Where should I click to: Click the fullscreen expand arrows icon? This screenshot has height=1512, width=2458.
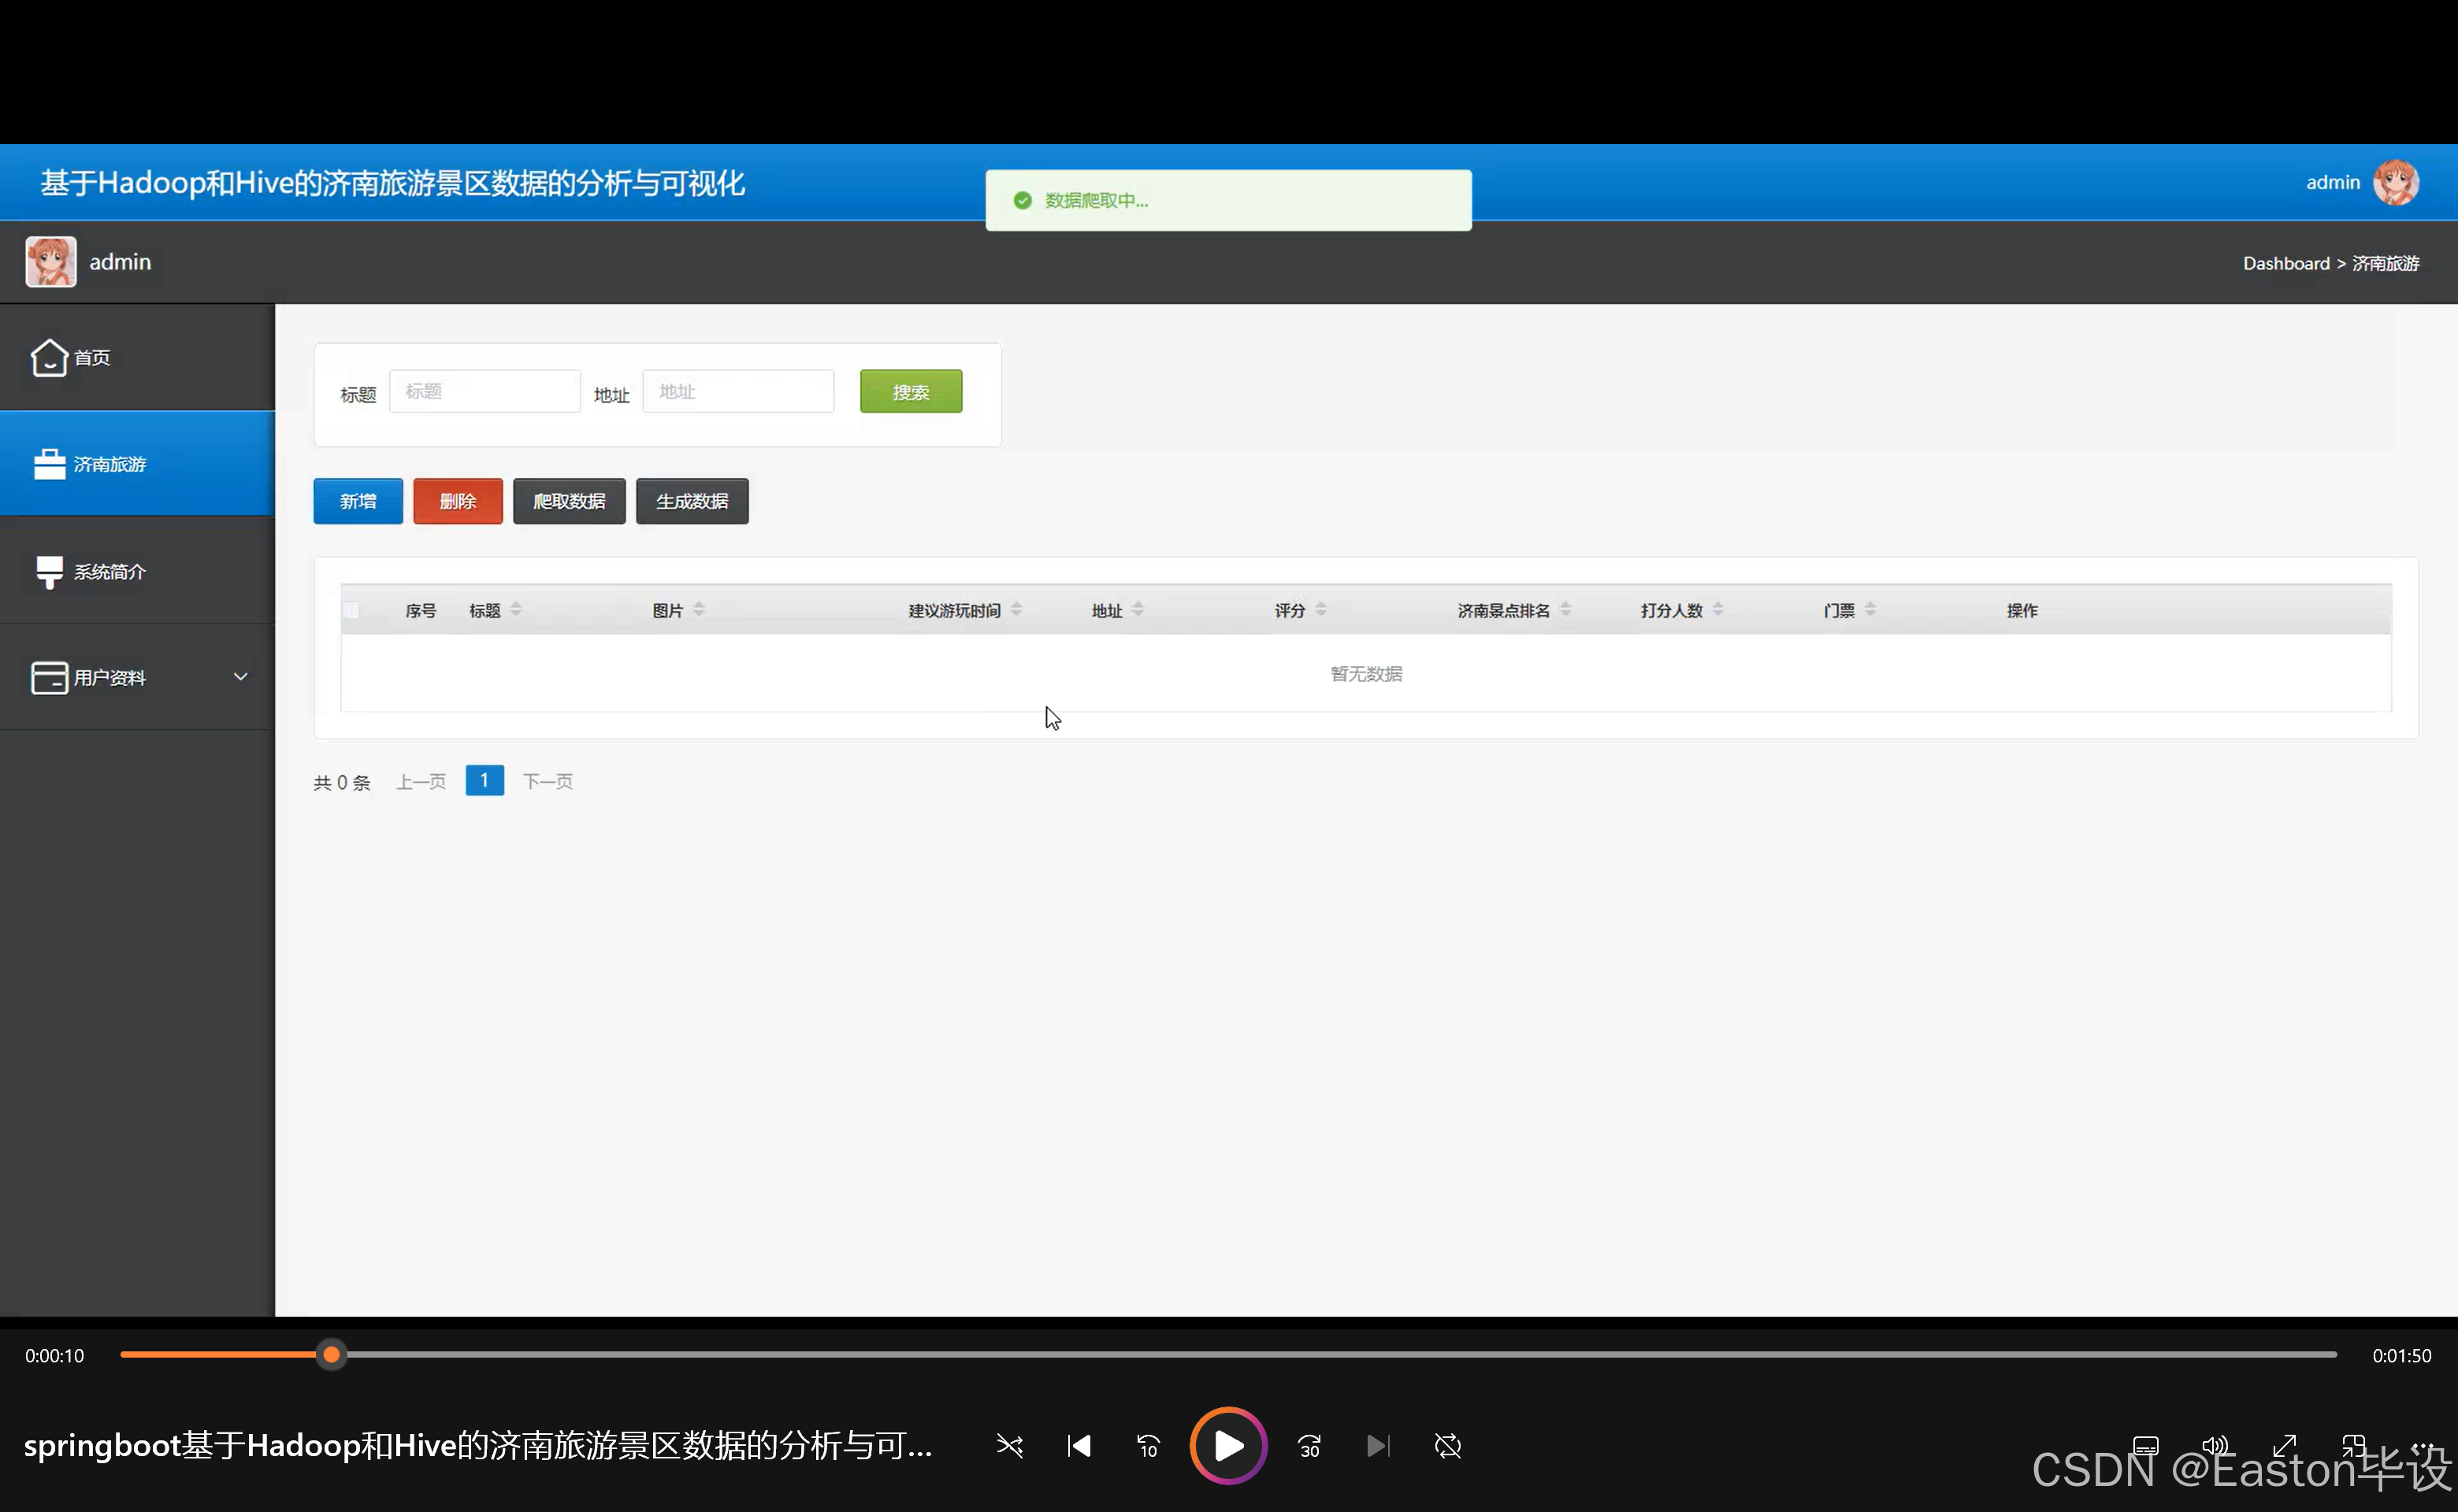click(2284, 1446)
